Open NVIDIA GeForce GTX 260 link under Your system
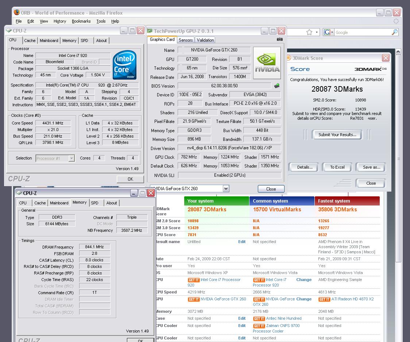This screenshot has height=342, width=410. click(x=223, y=299)
